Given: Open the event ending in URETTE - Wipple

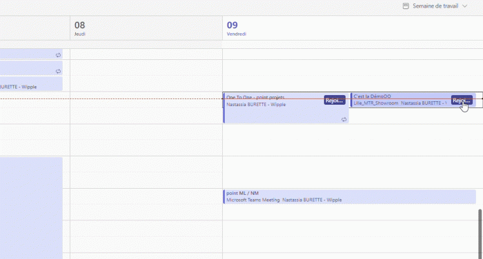Looking at the screenshot, I should point(31,83).
